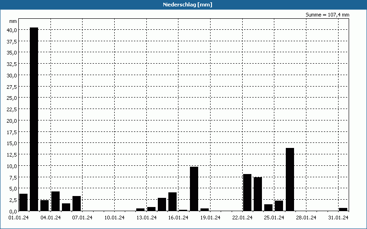Click the 17.01 bar just under 10 mm
The height and width of the screenshot is (229, 367).
click(194, 189)
